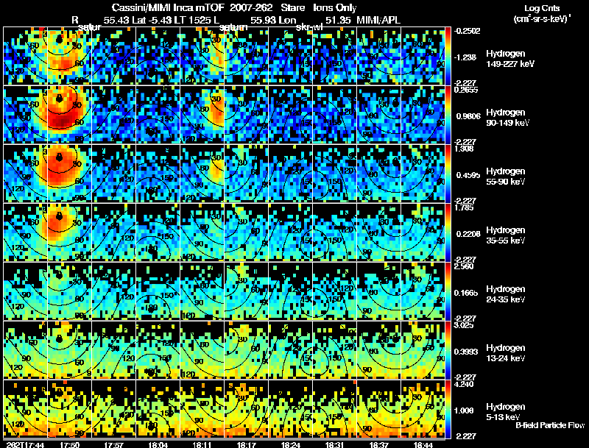Click the "262T17:44" time label
This screenshot has width=589, height=448.
tap(25, 445)
